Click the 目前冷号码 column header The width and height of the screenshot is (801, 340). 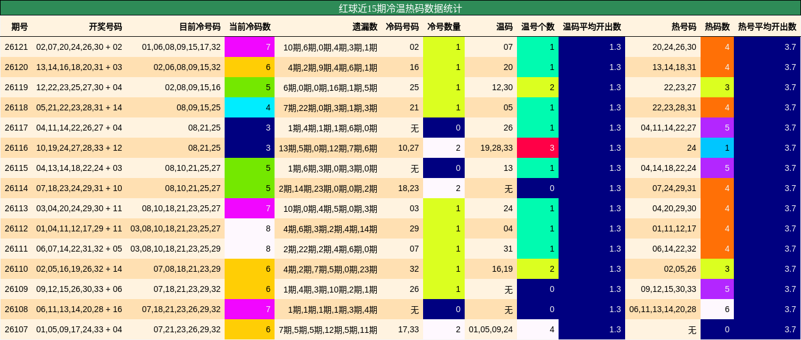pyautogui.click(x=200, y=27)
